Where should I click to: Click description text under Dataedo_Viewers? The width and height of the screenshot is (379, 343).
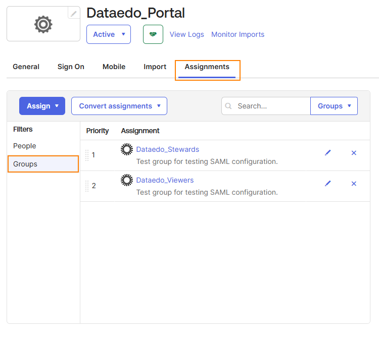[207, 192]
